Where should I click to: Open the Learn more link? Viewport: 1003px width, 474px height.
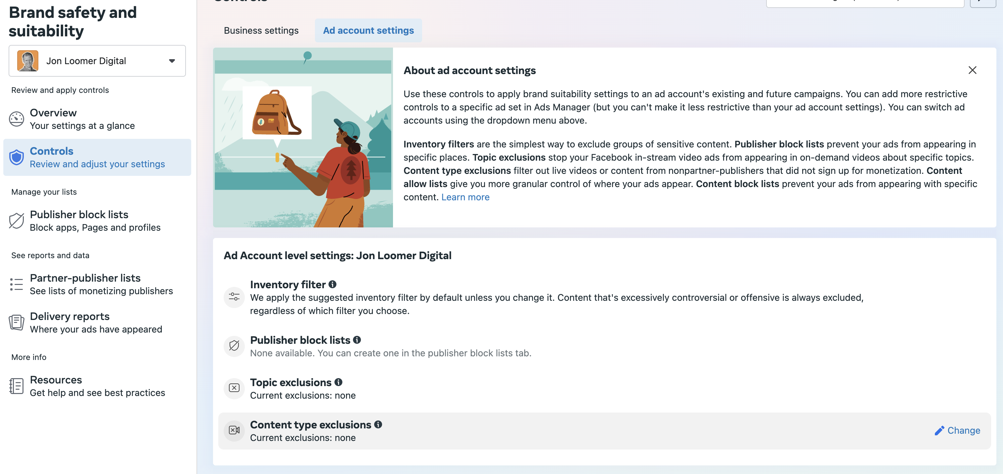click(x=465, y=197)
